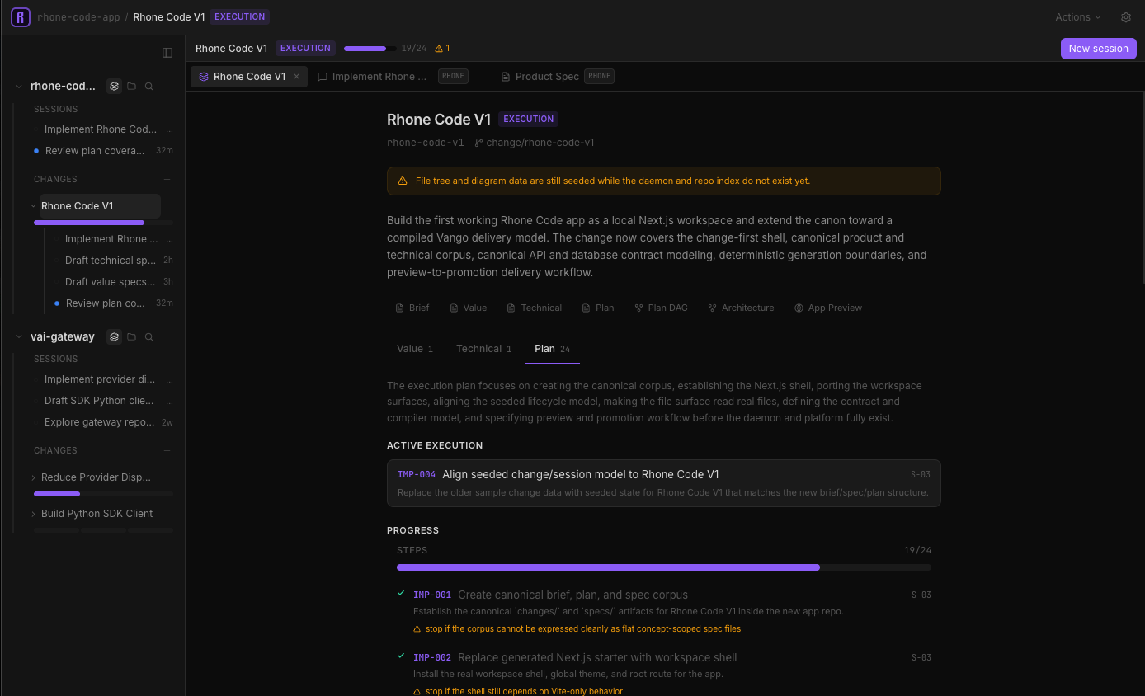Open the Brief document link
This screenshot has height=696, width=1145.
412,308
